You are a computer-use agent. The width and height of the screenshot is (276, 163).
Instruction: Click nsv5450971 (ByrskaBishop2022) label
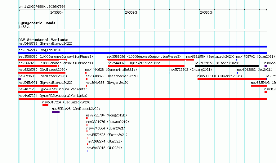pyautogui.click(x=46, y=83)
